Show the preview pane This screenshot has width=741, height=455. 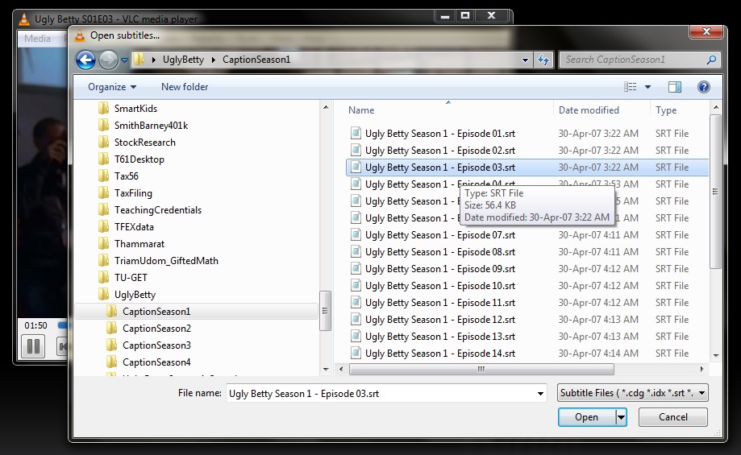(x=675, y=87)
